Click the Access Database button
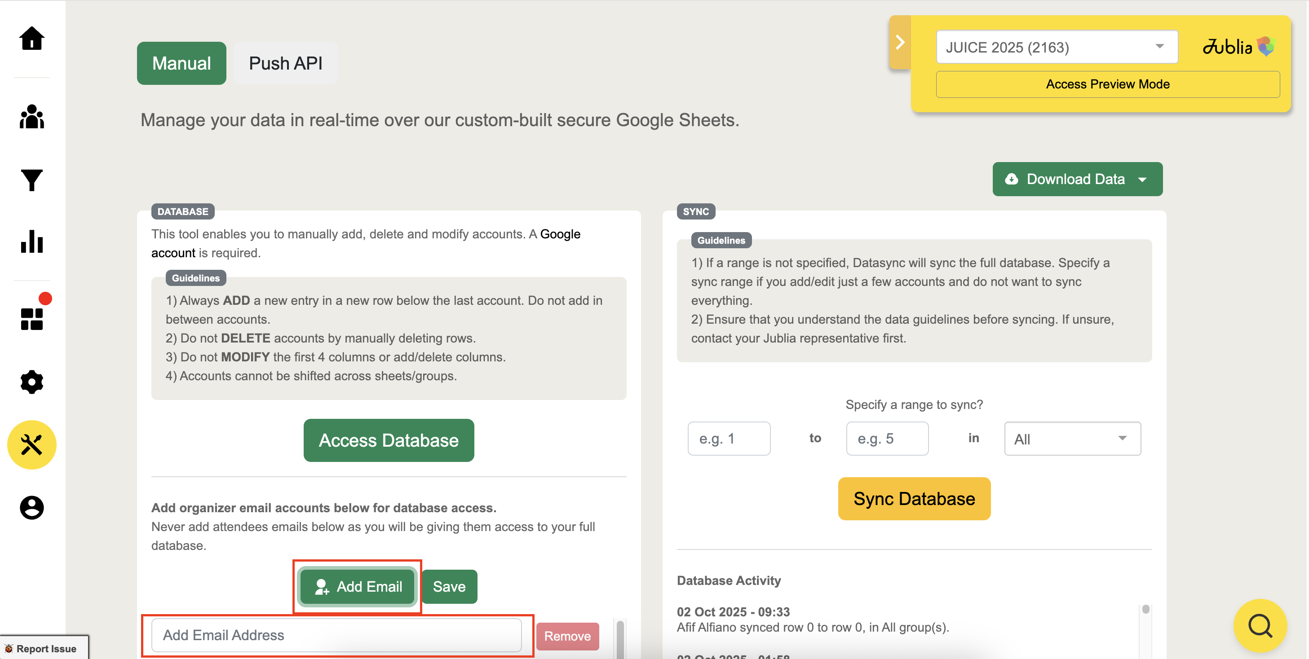Viewport: 1309px width, 659px height. 388,440
